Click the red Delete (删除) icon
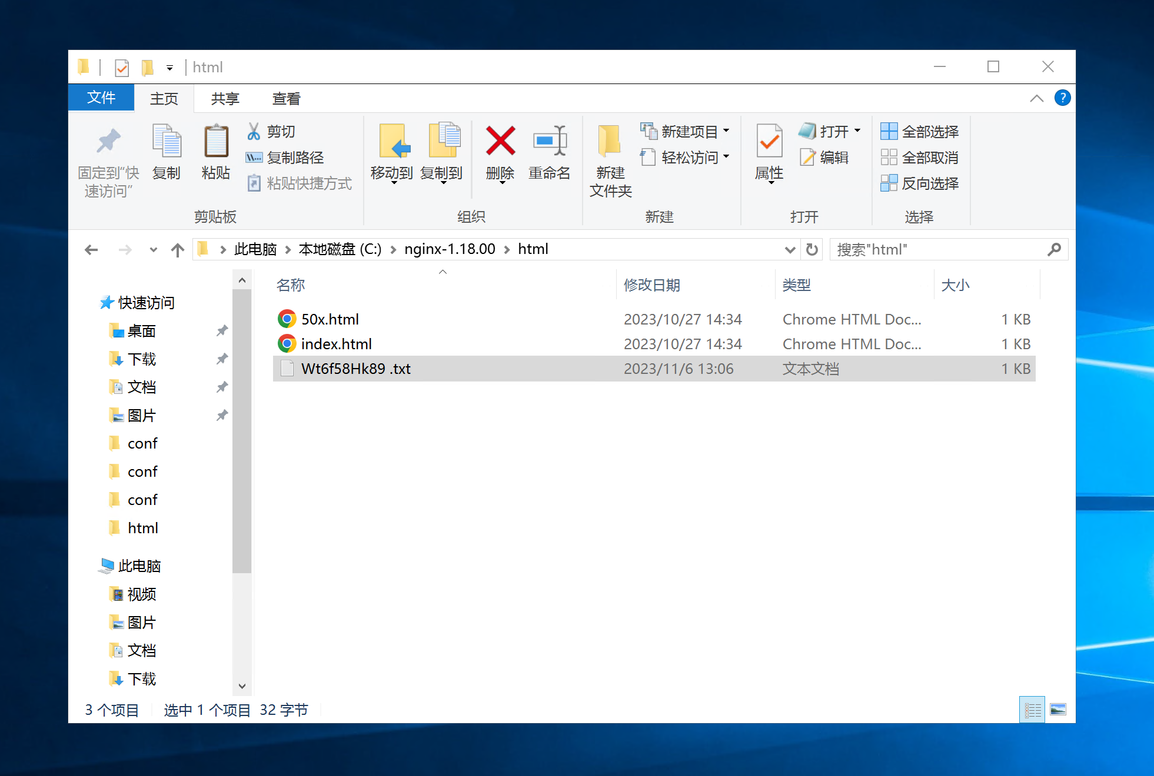This screenshot has height=776, width=1154. click(500, 142)
